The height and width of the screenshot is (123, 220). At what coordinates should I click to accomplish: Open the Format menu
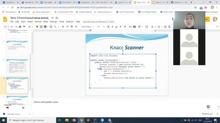(x=38, y=22)
